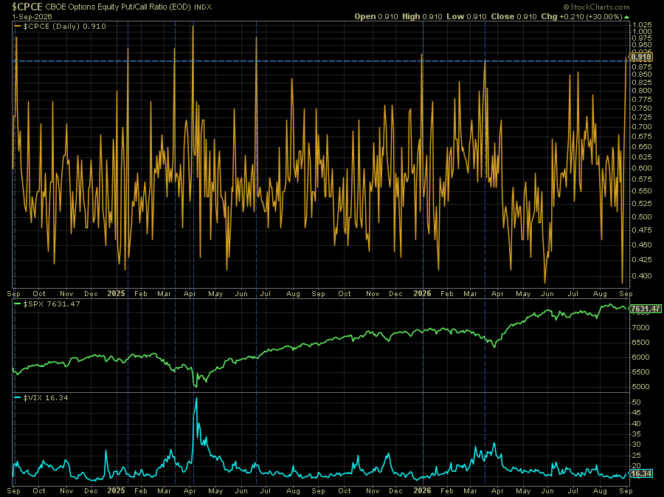Click the 25 VIX axis label
The image size is (664, 497).
[x=637, y=455]
